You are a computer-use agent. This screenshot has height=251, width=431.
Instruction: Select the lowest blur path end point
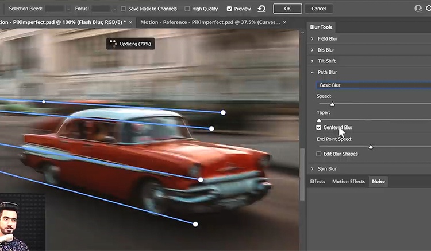tap(195, 224)
